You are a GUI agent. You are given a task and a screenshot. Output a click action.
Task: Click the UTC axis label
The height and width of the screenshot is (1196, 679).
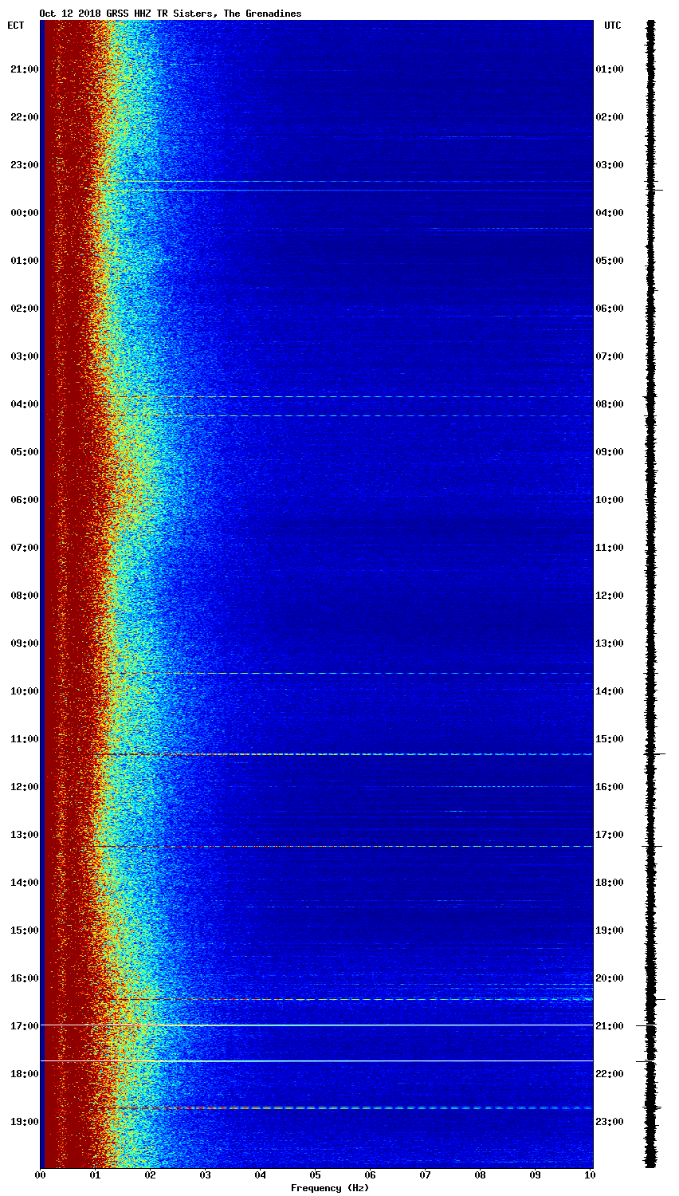pyautogui.click(x=612, y=26)
